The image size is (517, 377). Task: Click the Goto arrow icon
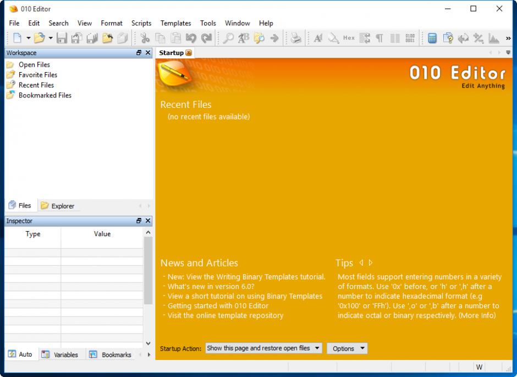[274, 38]
